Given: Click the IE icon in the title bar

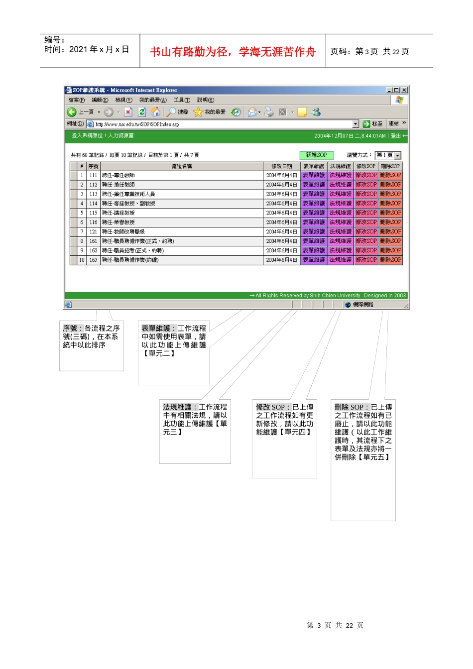Looking at the screenshot, I should point(69,90).
